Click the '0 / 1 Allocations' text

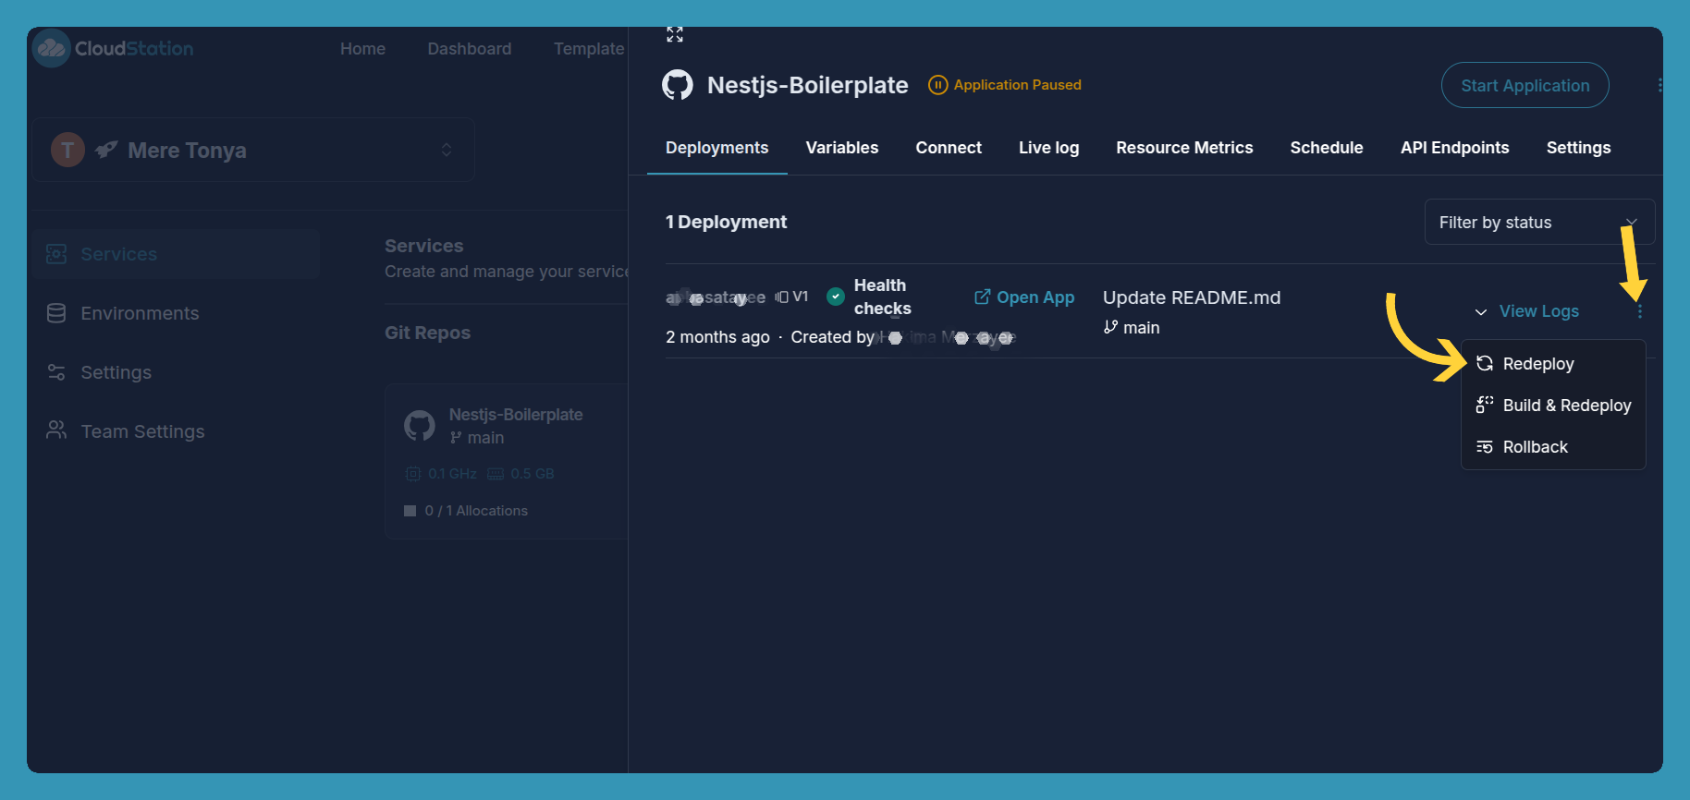pos(476,511)
